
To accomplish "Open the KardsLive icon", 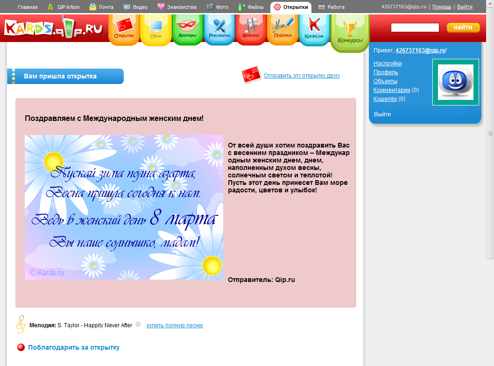I will pyautogui.click(x=314, y=30).
